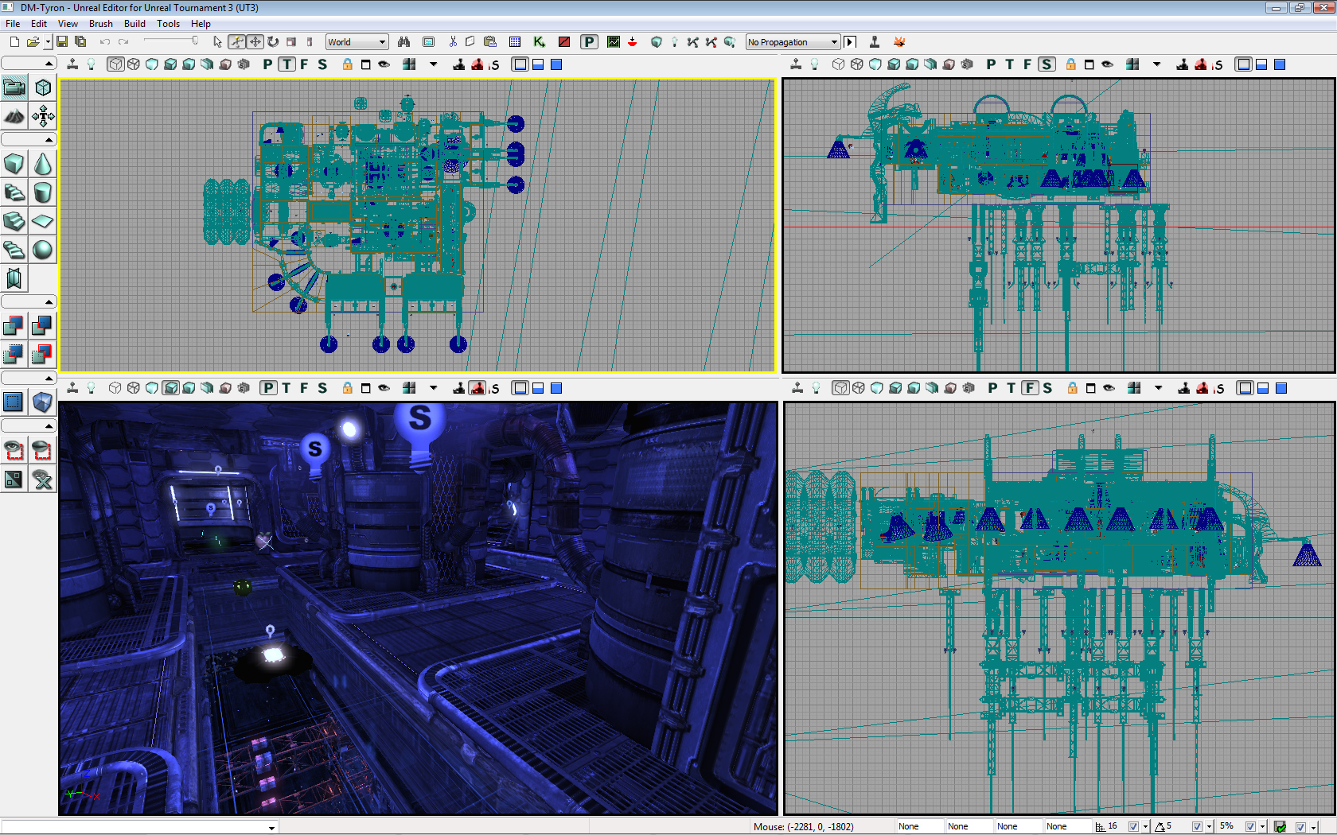Image resolution: width=1337 pixels, height=835 pixels.
Task: Create a Curved Staircase brush
Action: coord(14,192)
